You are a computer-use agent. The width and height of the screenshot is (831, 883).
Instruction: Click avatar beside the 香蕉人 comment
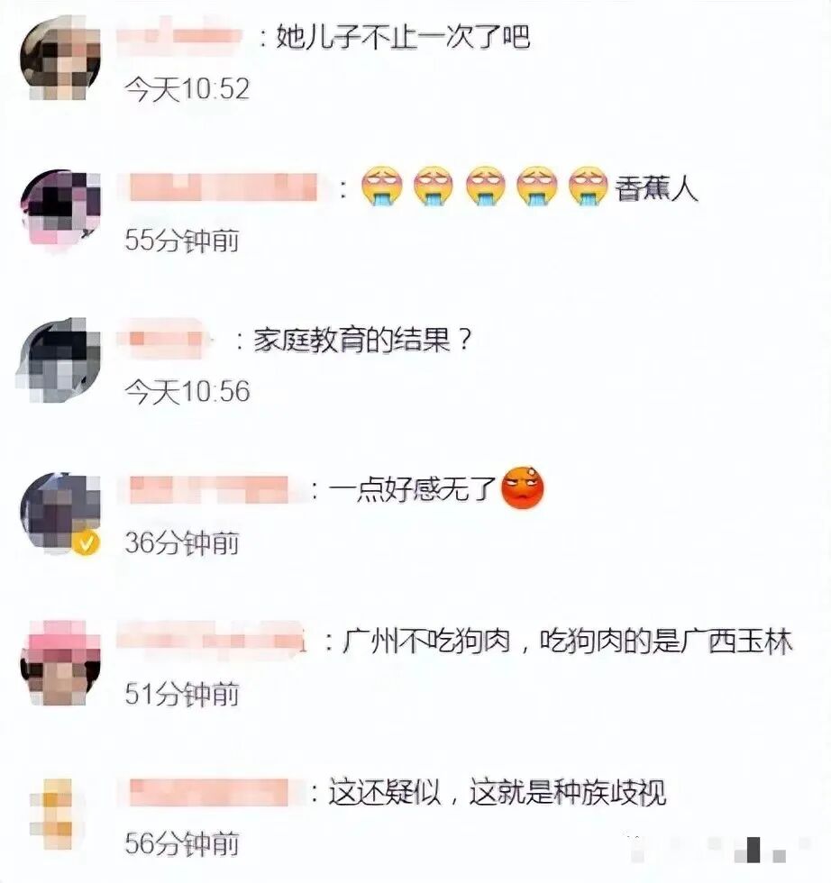pos(60,209)
